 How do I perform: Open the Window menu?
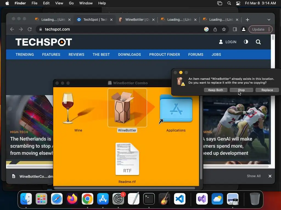86,3
